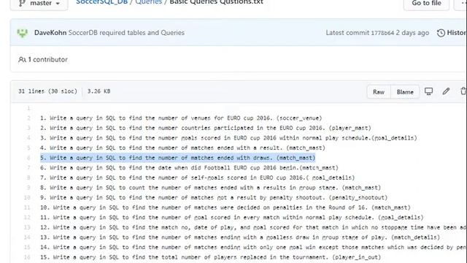The width and height of the screenshot is (467, 263).
Task: Click the line 'matches ended with a result'
Action: click(182, 148)
